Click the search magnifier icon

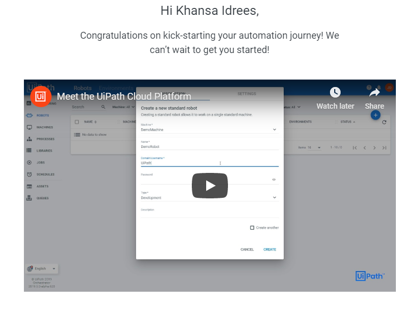click(103, 107)
